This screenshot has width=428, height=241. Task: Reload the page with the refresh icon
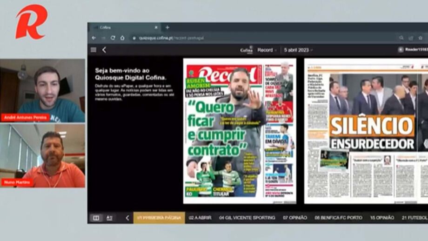pos(113,38)
